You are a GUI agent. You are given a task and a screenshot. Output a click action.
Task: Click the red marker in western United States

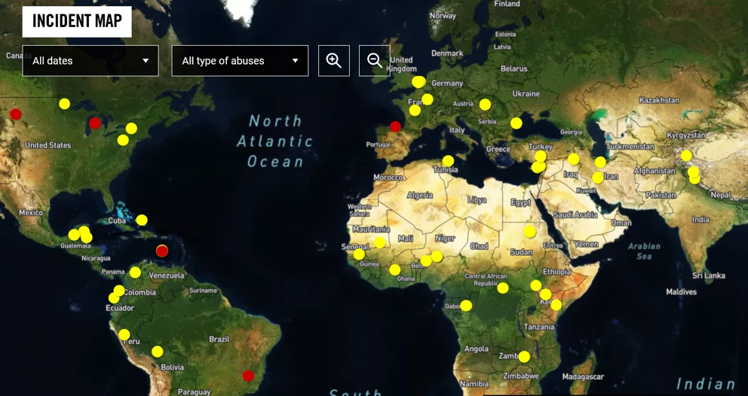(x=15, y=114)
